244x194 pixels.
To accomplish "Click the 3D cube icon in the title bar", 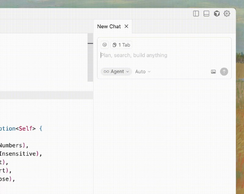I will (217, 13).
